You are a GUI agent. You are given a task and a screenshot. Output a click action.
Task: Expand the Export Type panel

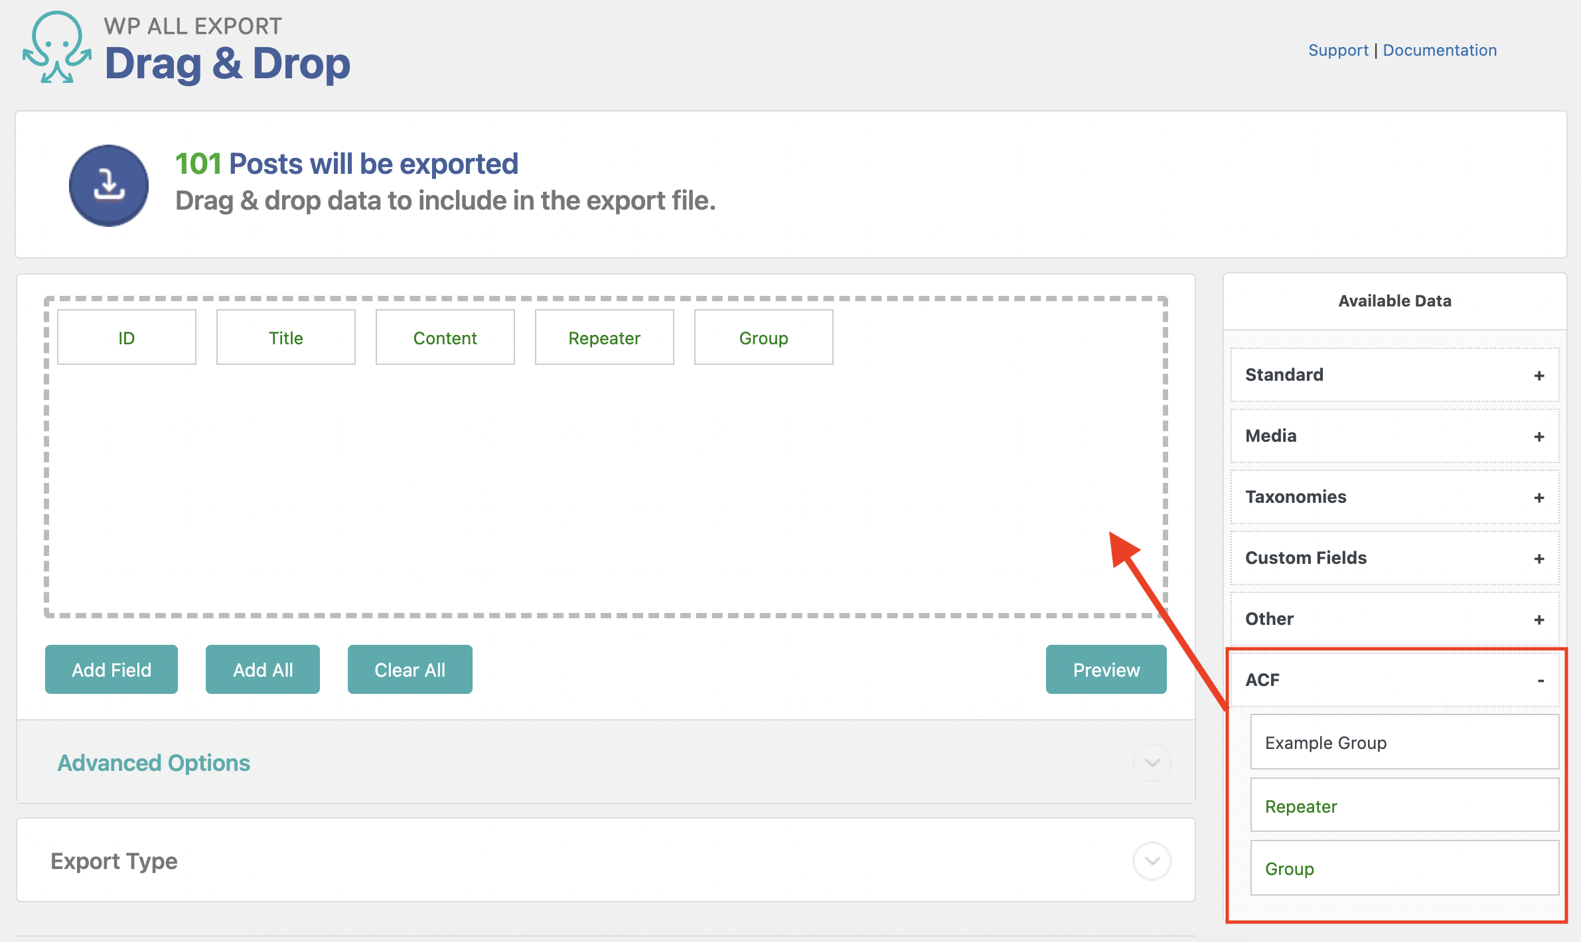click(x=1152, y=860)
